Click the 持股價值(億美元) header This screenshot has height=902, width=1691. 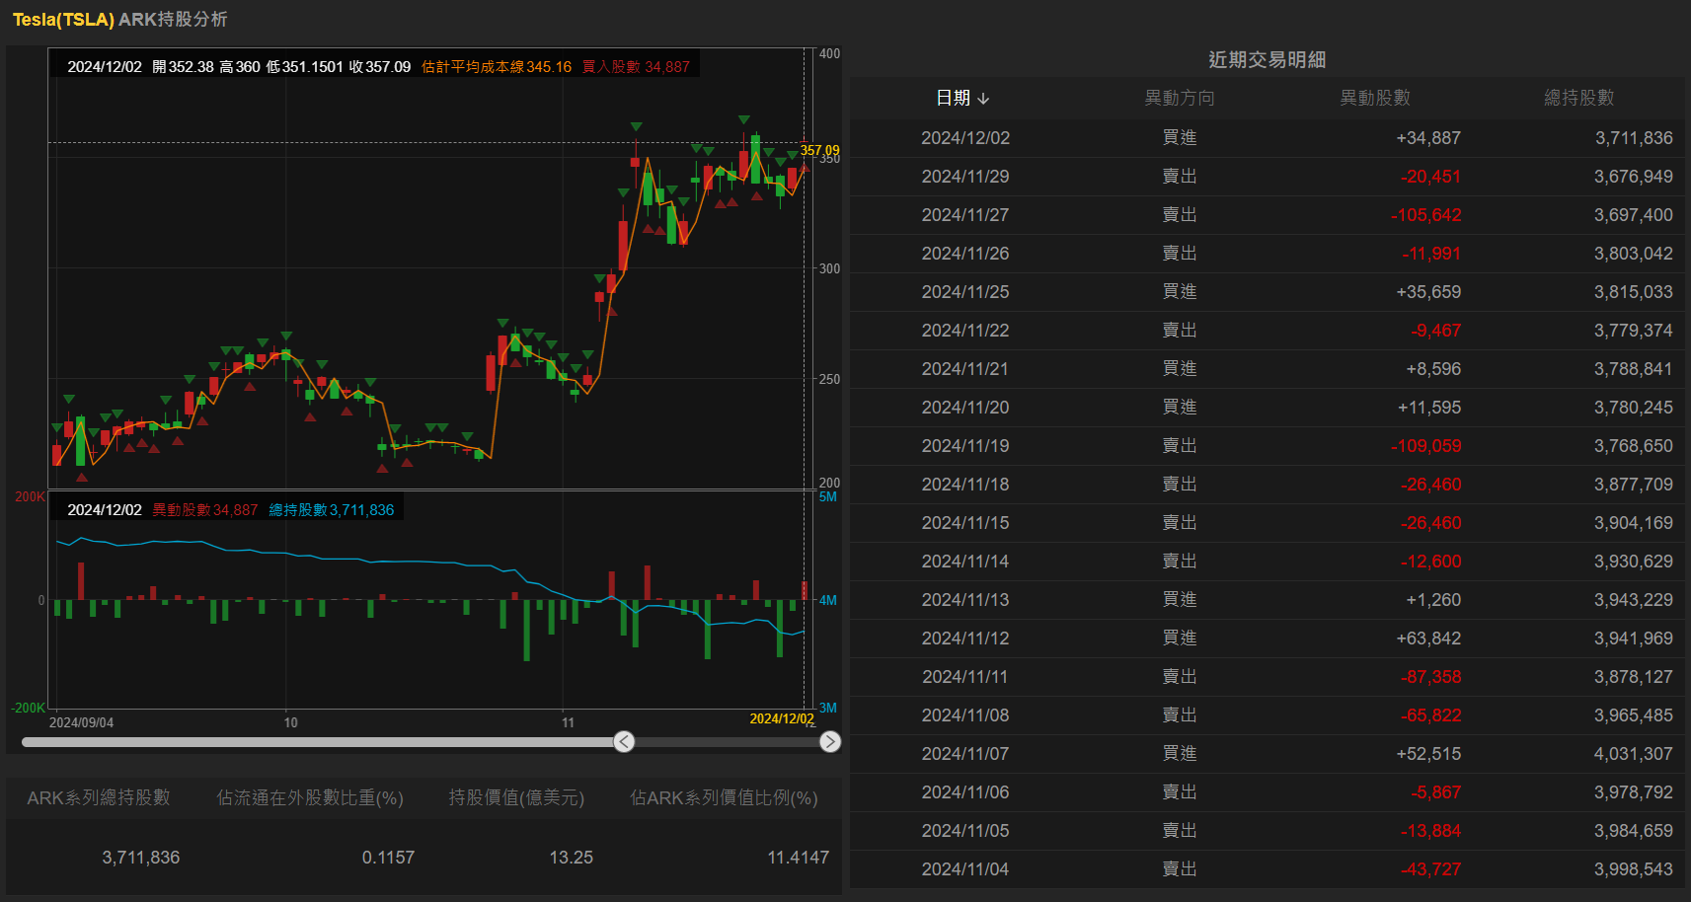tap(516, 797)
